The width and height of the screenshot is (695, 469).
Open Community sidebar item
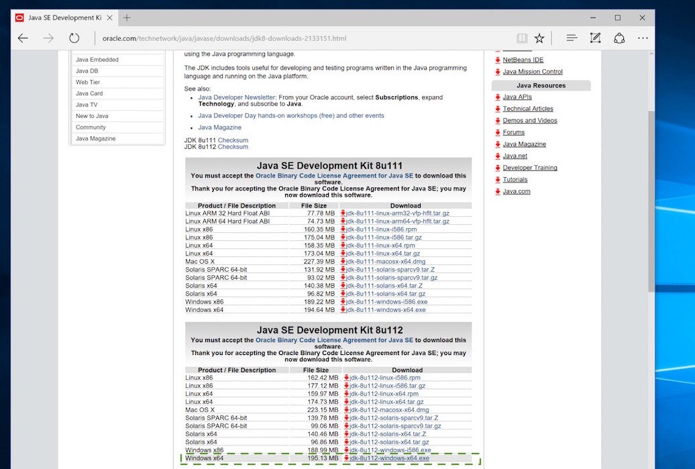pos(91,127)
